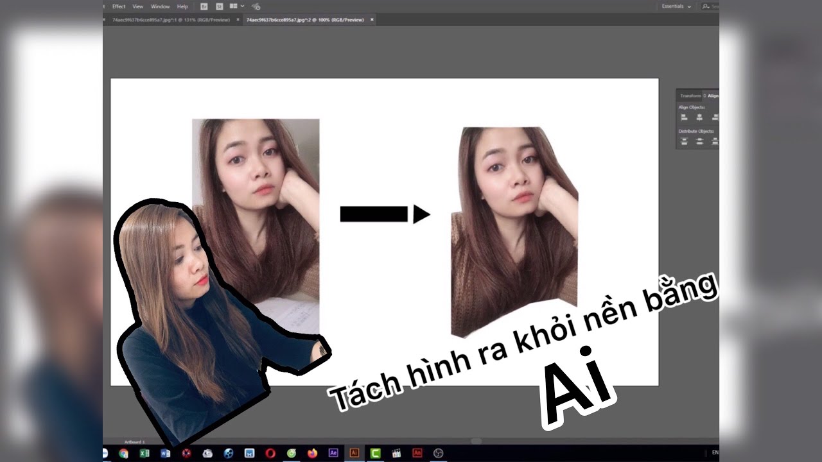
Task: Click Vertical Distribute Center icon
Action: (x=699, y=141)
